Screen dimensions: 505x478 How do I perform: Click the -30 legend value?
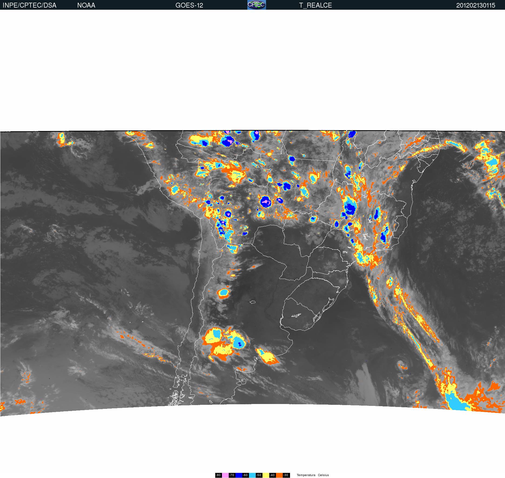[286, 475]
